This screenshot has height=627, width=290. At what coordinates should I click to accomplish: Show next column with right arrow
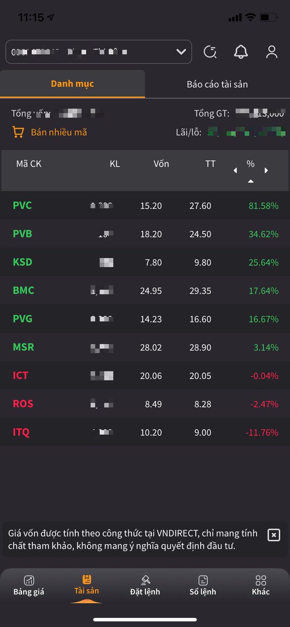pyautogui.click(x=266, y=171)
